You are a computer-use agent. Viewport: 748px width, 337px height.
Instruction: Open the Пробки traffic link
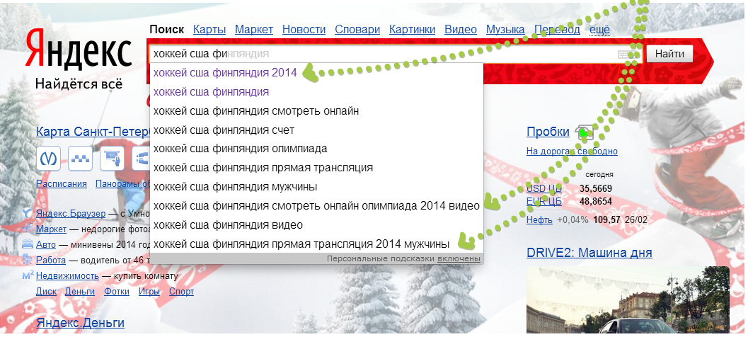[548, 132]
